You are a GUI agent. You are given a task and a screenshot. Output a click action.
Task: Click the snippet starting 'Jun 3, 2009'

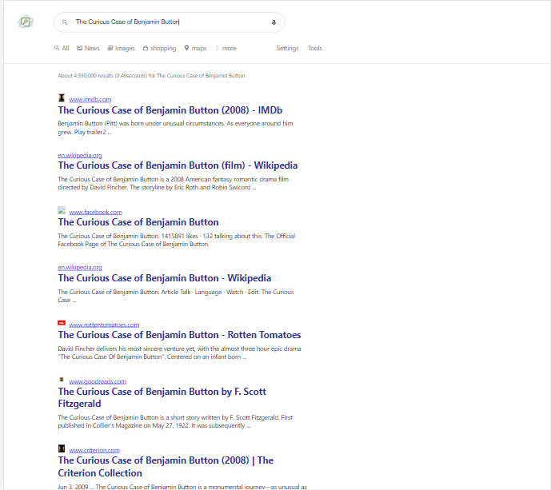[x=182, y=487]
